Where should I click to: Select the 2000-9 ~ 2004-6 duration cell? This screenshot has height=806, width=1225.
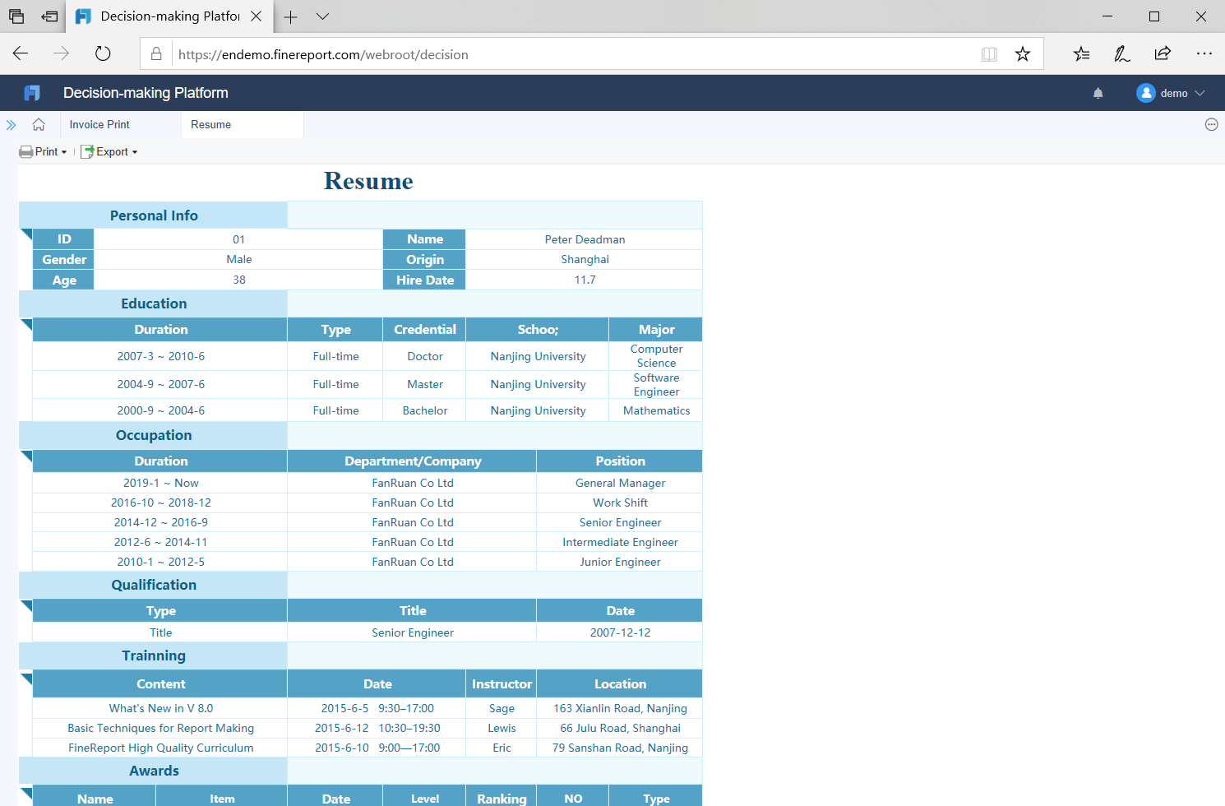(x=161, y=410)
